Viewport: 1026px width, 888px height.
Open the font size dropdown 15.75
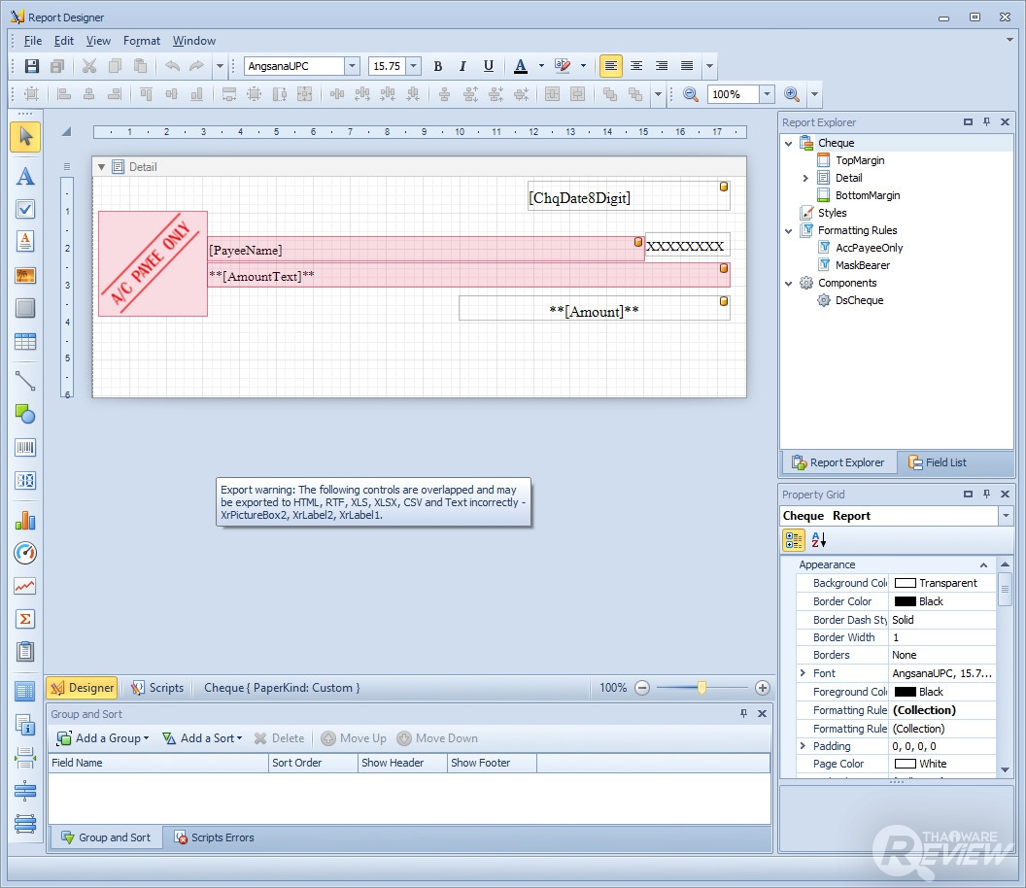click(x=414, y=66)
